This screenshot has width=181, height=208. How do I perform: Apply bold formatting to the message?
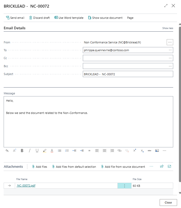coord(22,151)
